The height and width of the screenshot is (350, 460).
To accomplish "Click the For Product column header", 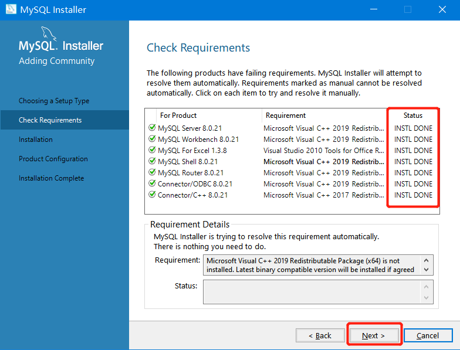I will pos(178,115).
